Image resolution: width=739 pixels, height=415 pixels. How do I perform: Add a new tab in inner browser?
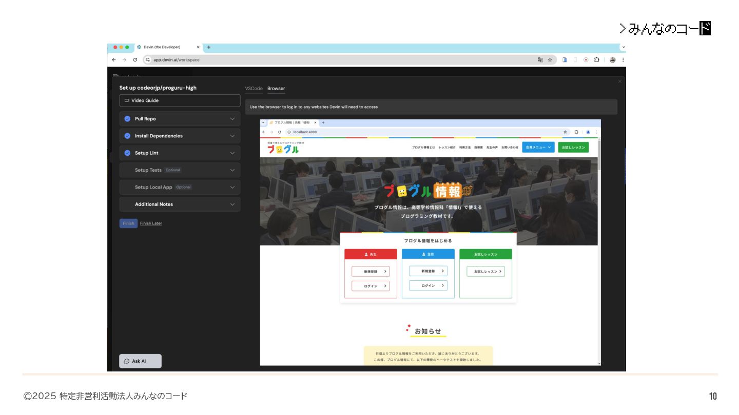point(323,123)
